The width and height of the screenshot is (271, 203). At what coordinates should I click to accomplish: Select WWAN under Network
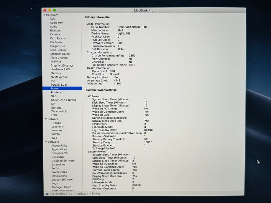[x=56, y=134]
